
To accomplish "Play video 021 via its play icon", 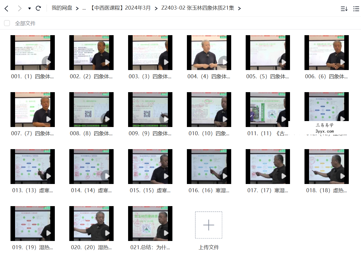I will pyautogui.click(x=165, y=233).
